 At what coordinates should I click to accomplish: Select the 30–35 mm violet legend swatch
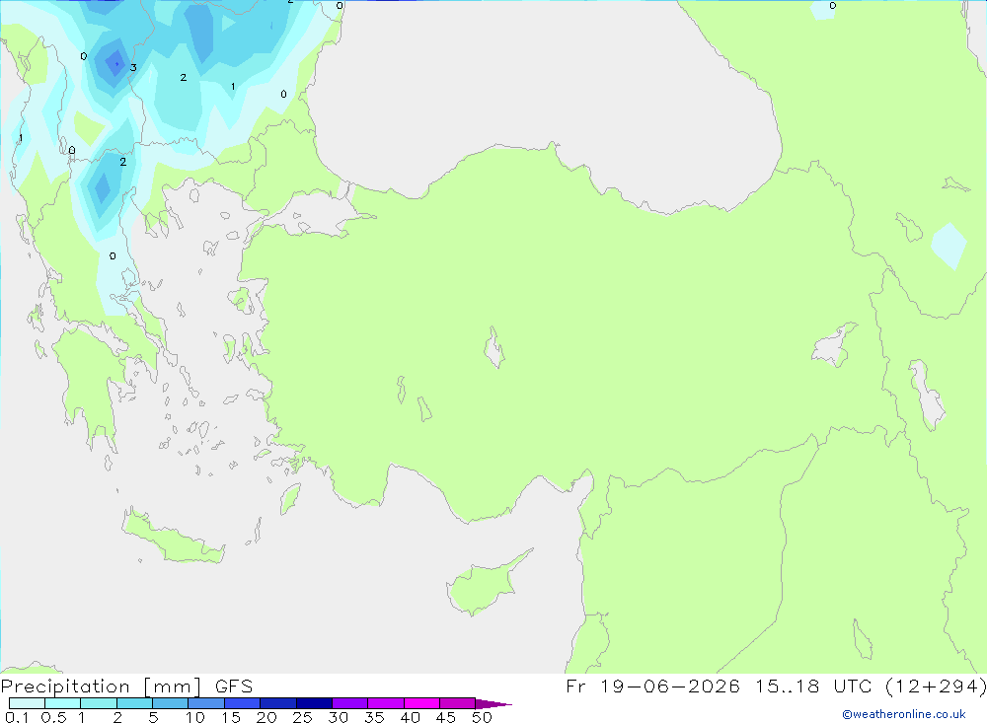[x=350, y=703]
